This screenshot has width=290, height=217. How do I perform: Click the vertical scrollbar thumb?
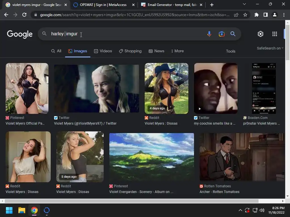(287, 43)
